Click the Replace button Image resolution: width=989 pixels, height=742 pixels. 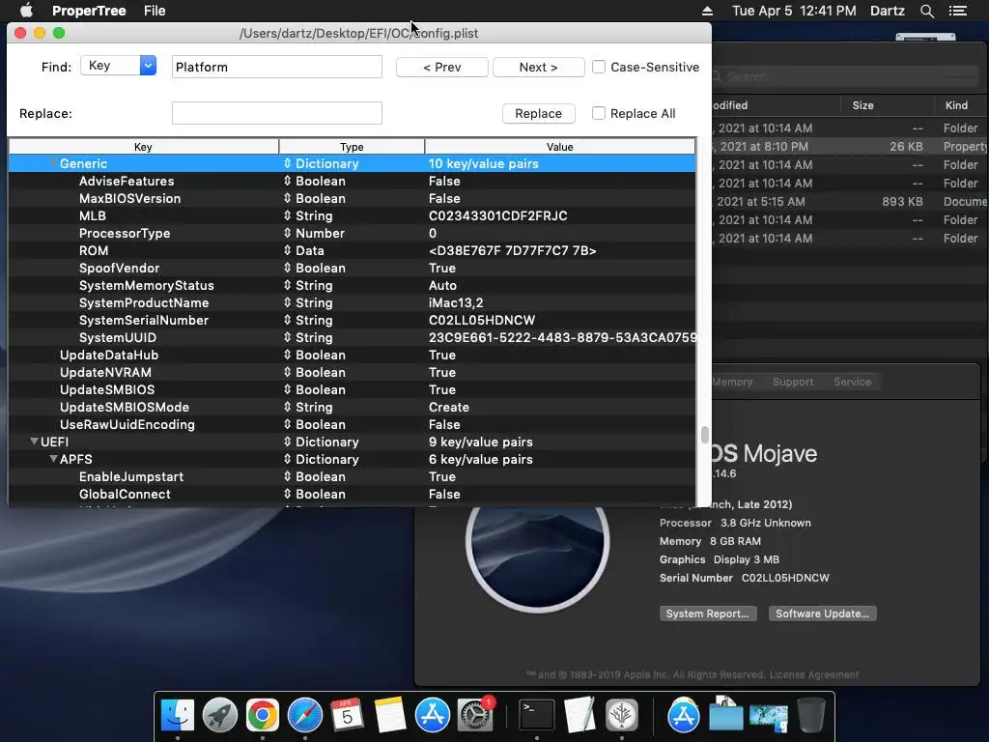click(x=539, y=113)
